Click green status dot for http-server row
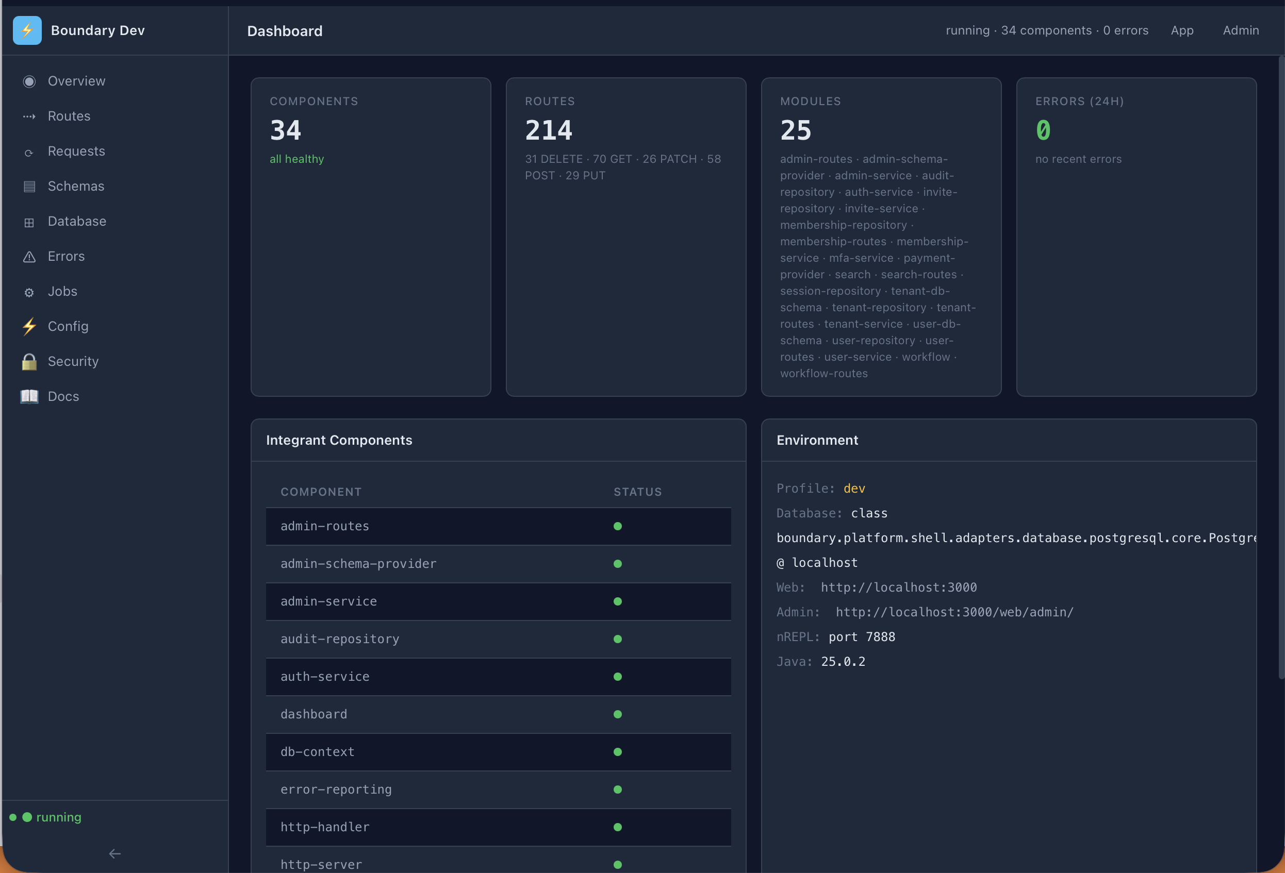Image resolution: width=1285 pixels, height=873 pixels. (x=618, y=865)
